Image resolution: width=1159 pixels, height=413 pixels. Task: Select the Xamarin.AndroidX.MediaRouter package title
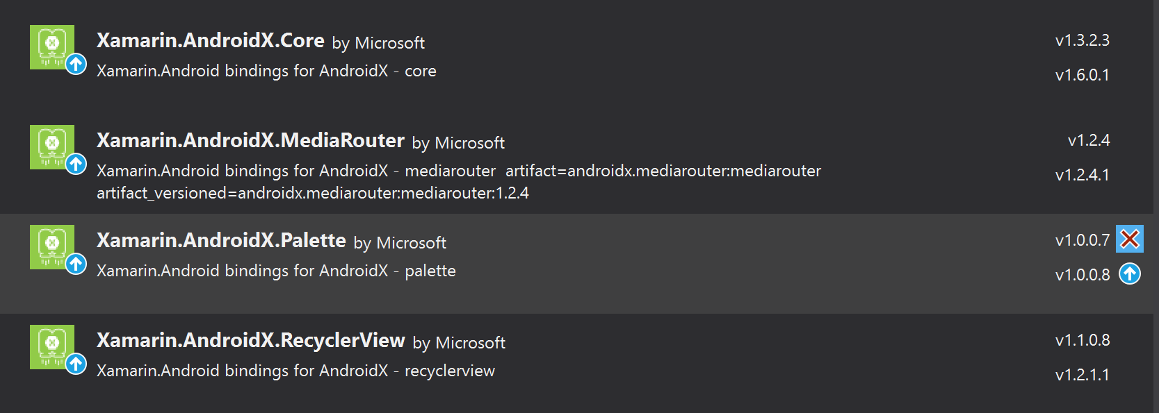250,141
